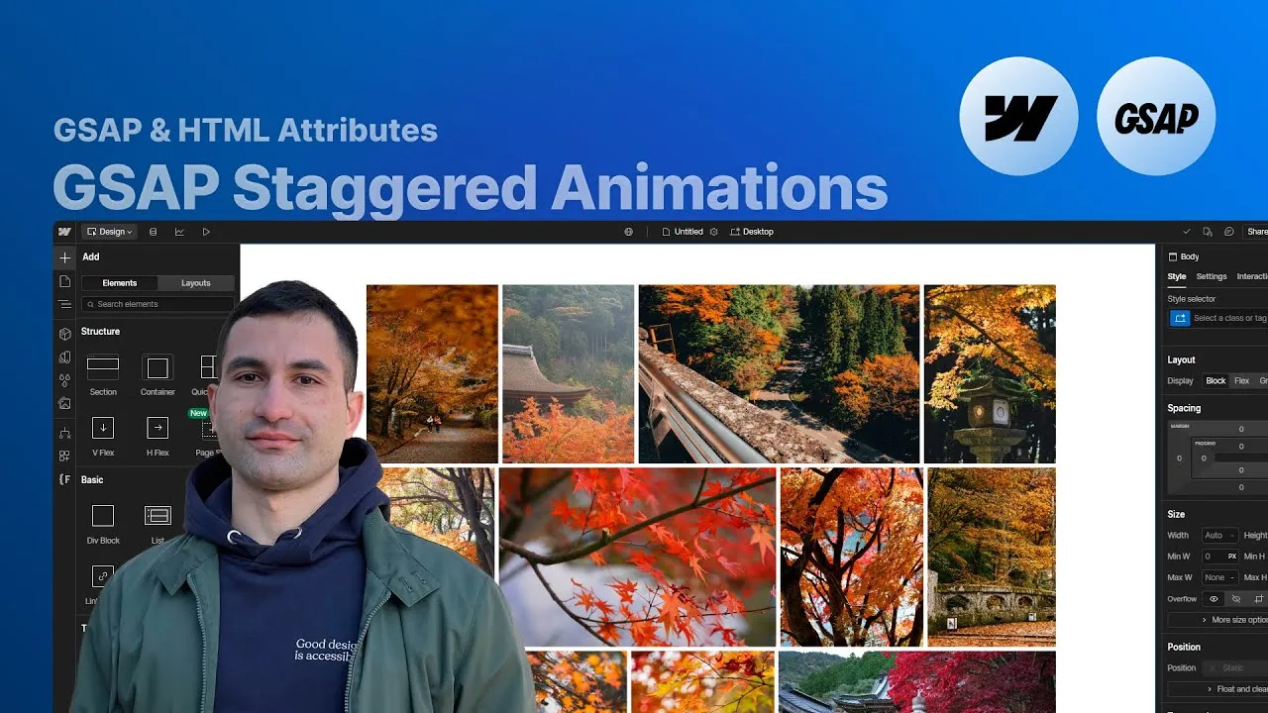Screen dimensions: 1268x713
Task: Open the Add elements panel plus icon
Action: pyautogui.click(x=64, y=257)
